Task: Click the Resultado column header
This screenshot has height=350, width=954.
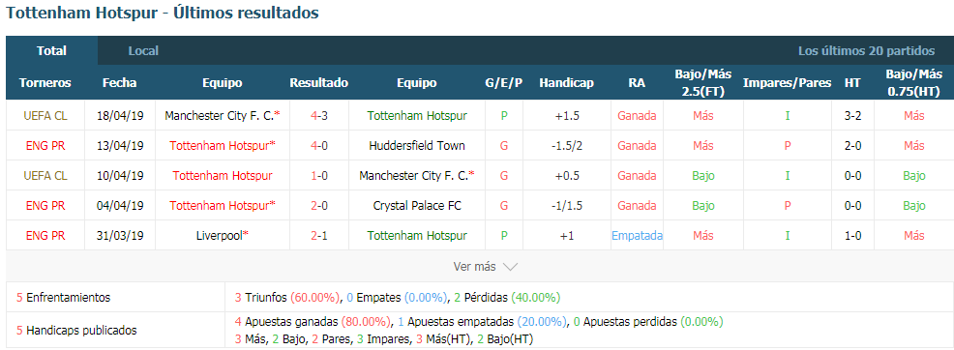Action: [x=319, y=82]
